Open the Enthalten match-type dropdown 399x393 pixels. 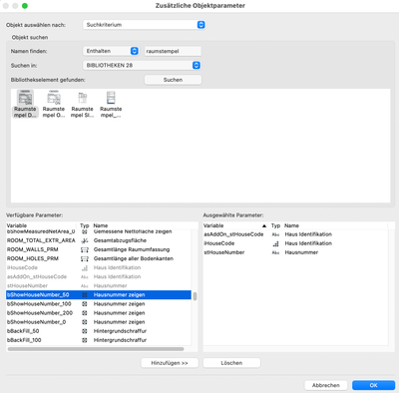[111, 51]
